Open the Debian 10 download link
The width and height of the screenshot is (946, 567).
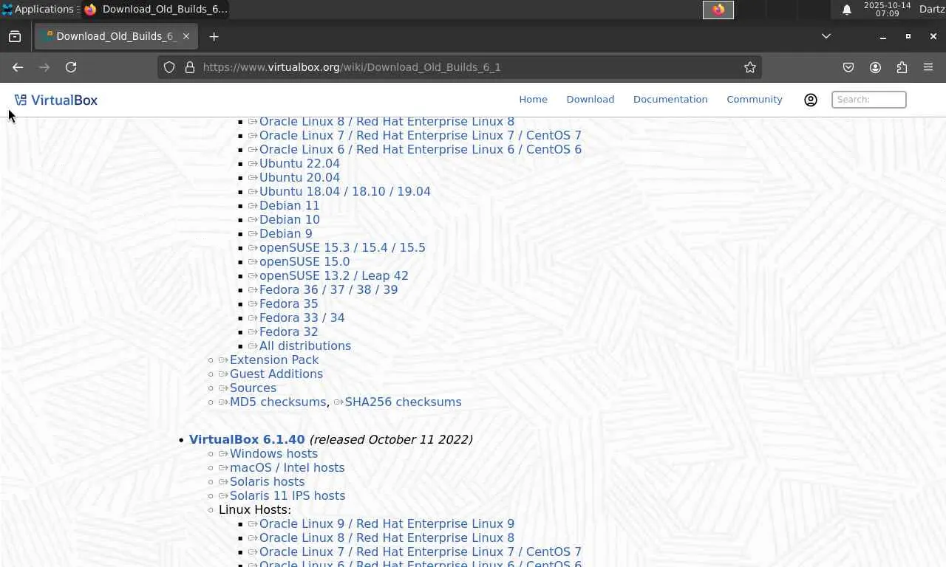point(289,220)
